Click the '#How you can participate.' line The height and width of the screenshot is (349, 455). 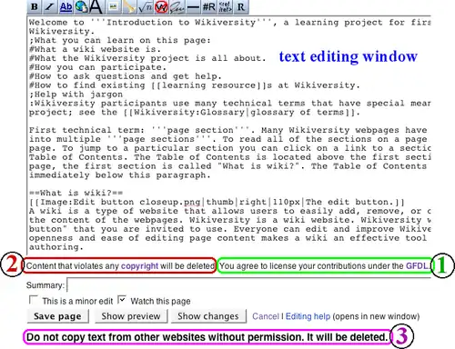[x=98, y=67]
